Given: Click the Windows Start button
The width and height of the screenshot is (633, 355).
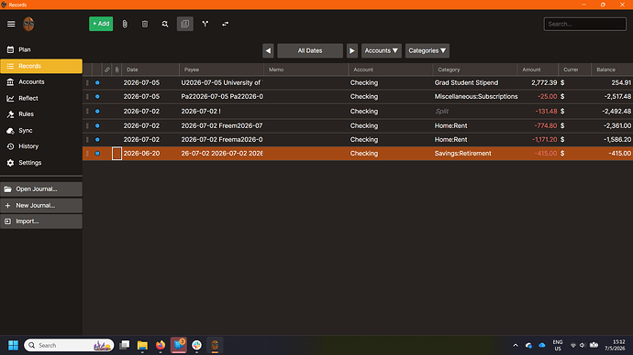Looking at the screenshot, I should coord(14,345).
